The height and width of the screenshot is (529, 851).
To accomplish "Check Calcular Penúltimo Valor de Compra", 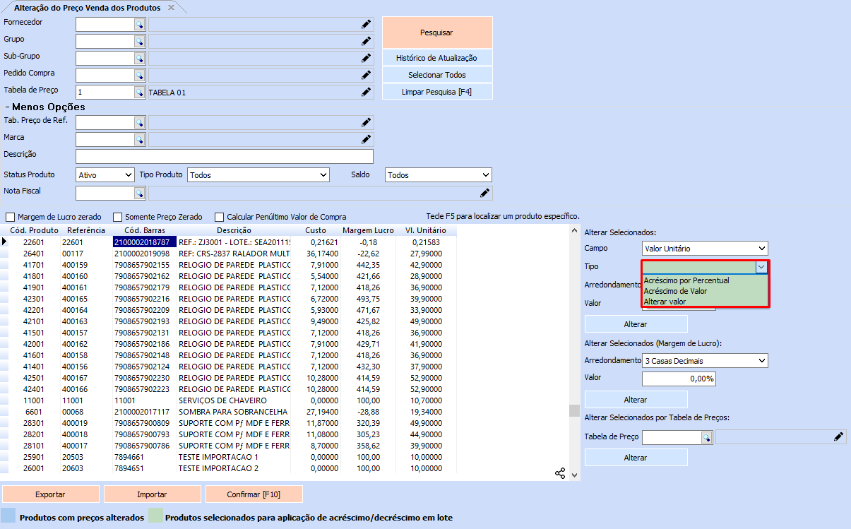I will pos(220,217).
